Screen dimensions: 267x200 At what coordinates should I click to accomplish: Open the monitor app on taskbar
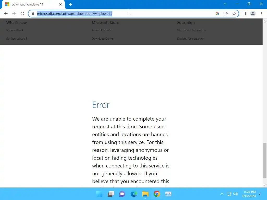click(x=168, y=194)
